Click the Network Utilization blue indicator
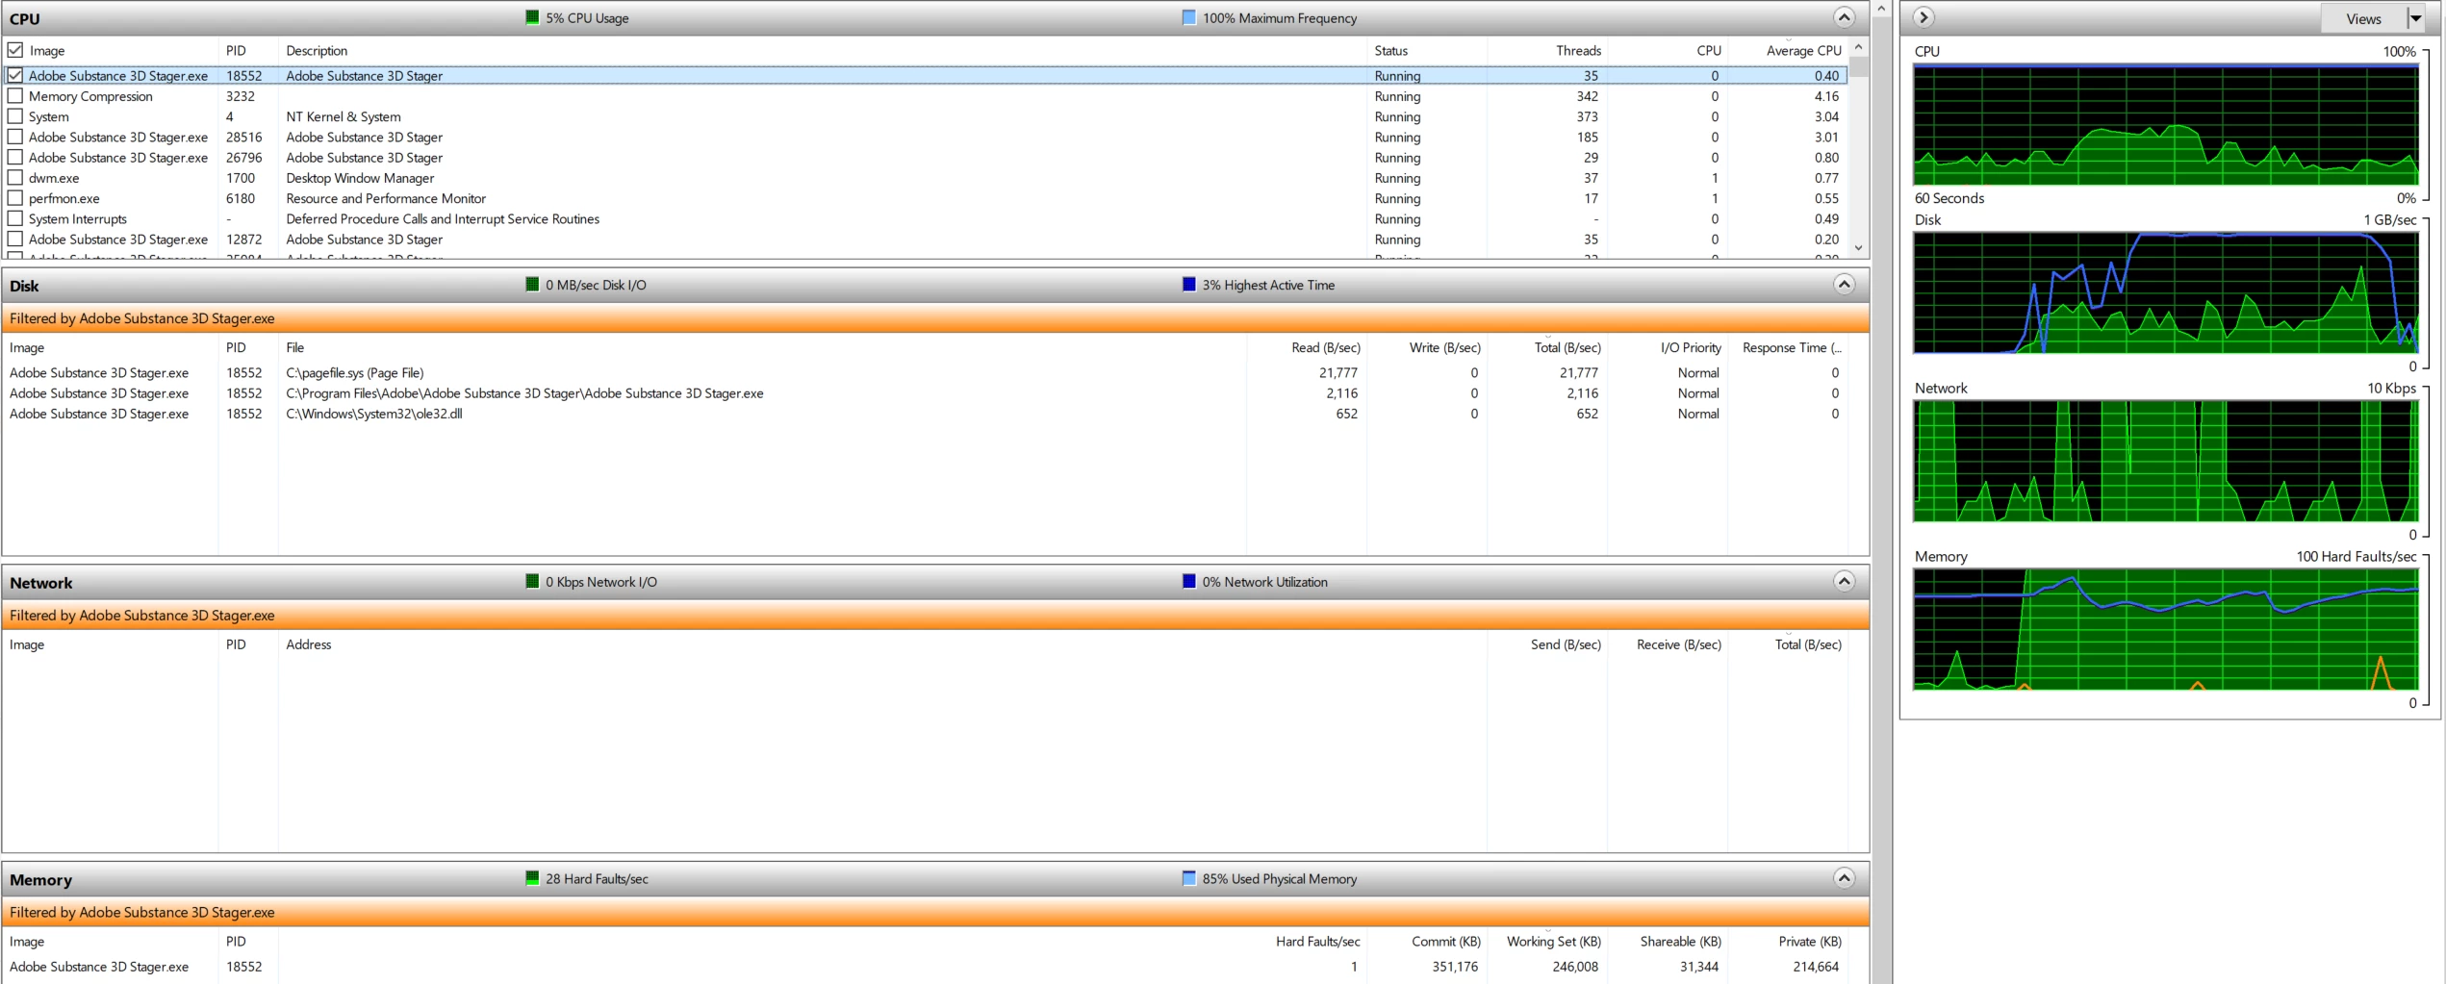Screen dimensions: 2446x984 [x=1188, y=581]
